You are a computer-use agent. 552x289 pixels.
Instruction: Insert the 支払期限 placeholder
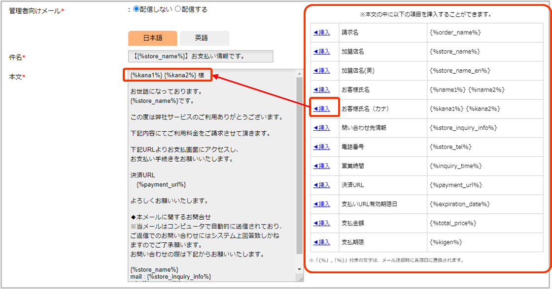(321, 242)
